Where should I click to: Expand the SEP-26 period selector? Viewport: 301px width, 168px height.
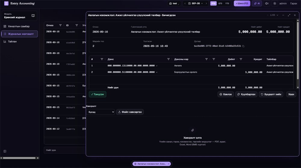point(195,3)
